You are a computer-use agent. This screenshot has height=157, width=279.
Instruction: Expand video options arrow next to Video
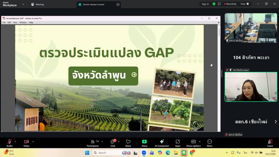tap(33, 141)
